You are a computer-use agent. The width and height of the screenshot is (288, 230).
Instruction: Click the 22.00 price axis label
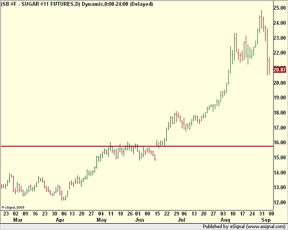280,53
